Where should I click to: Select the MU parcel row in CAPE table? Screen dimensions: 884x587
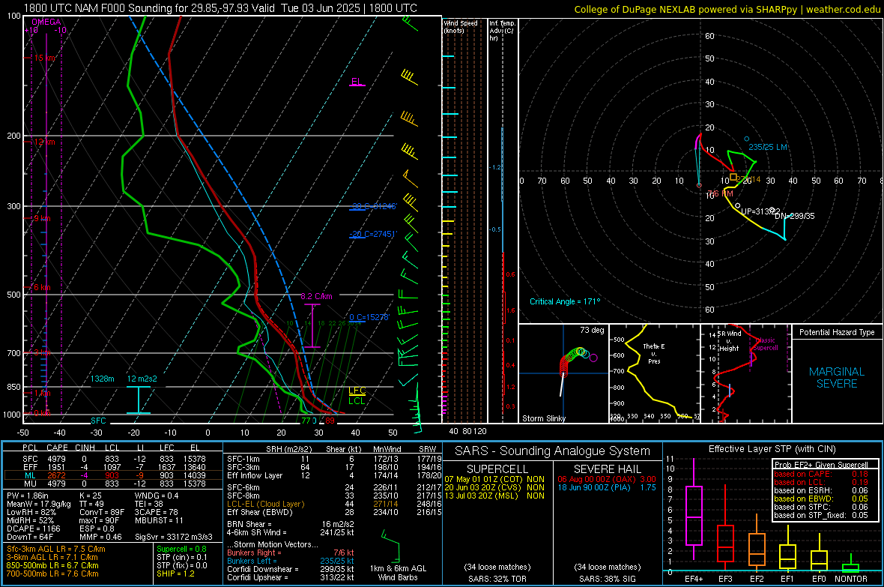click(113, 484)
